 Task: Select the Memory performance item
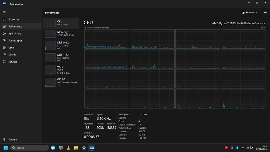point(61,34)
